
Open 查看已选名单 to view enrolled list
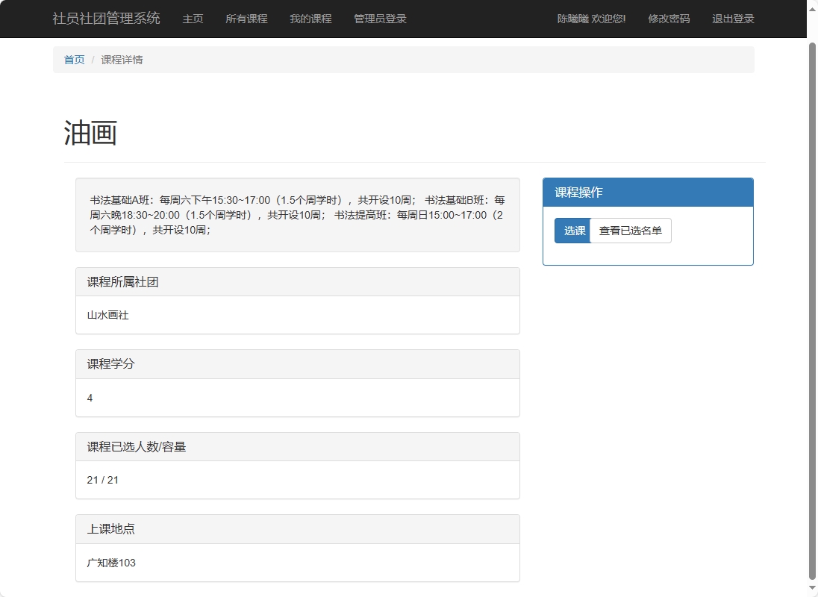pos(631,230)
